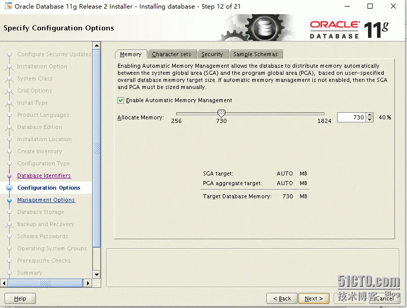407x308 pixels.
Task: Click the 'Operating System Groups' step text
Action: point(52,248)
